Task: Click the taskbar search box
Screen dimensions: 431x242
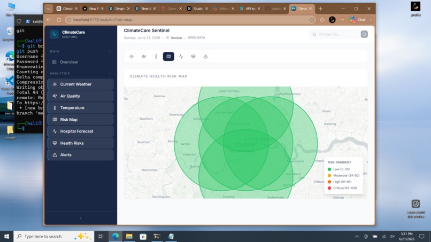Action: [53, 236]
